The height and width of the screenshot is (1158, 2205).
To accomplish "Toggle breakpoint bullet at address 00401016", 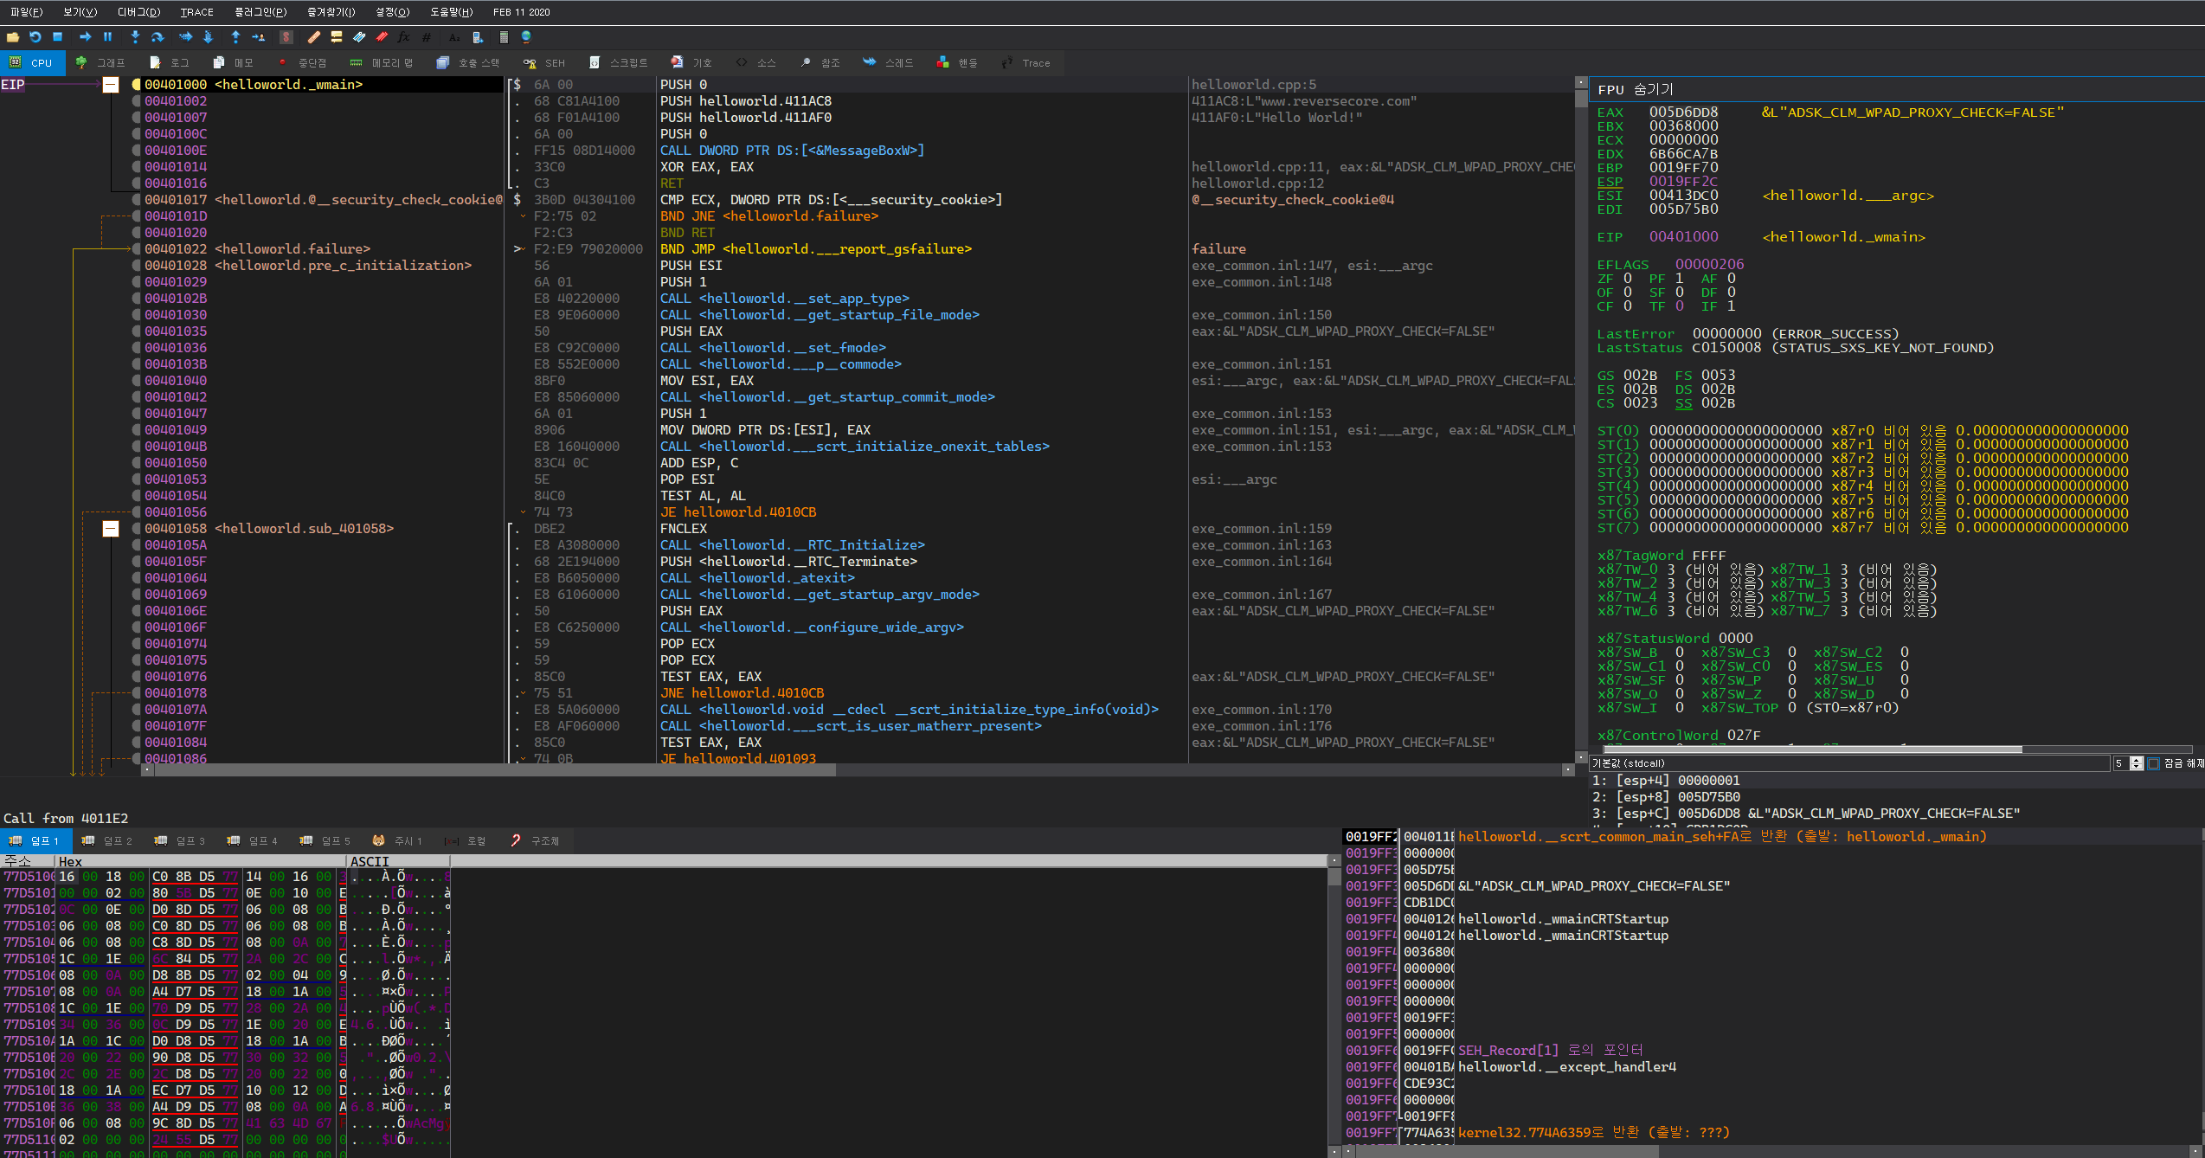I will [x=136, y=183].
